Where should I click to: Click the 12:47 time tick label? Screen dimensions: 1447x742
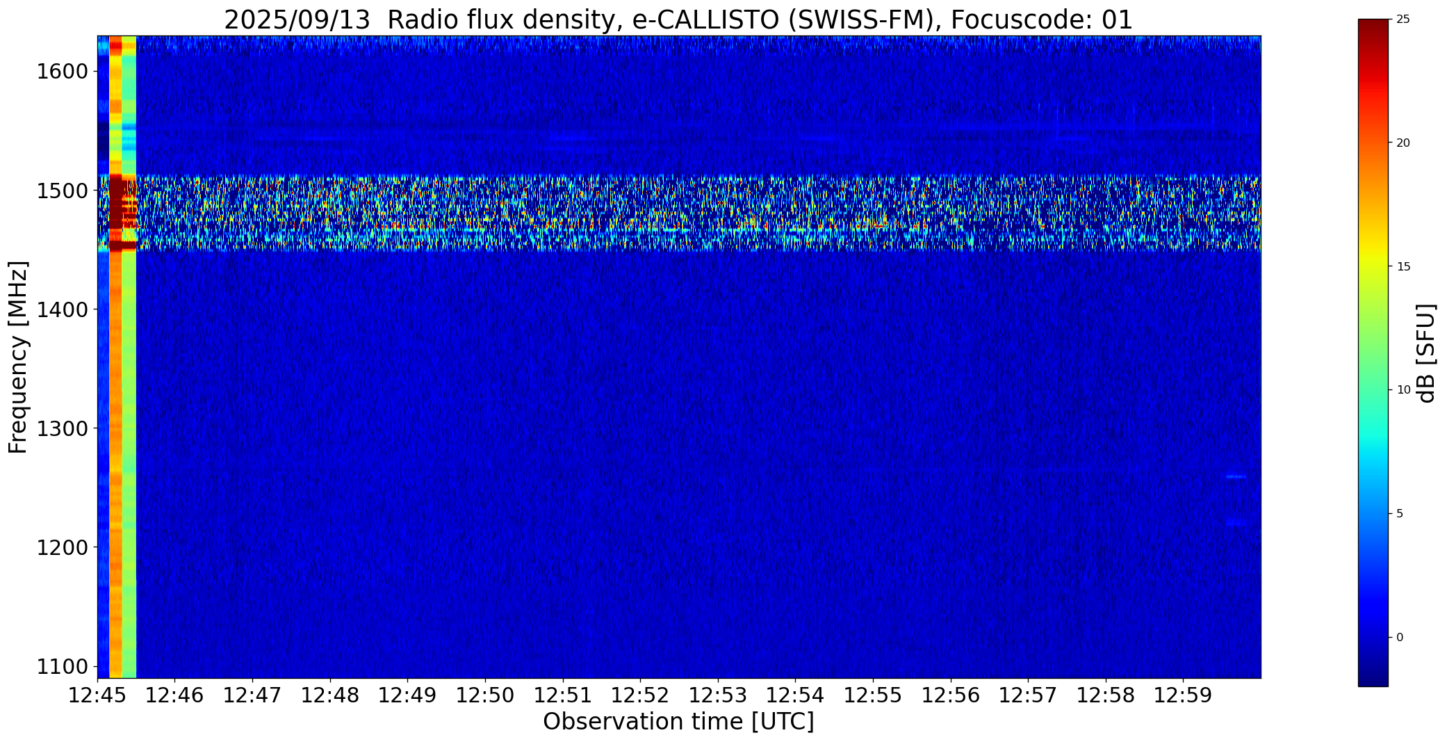tap(252, 695)
